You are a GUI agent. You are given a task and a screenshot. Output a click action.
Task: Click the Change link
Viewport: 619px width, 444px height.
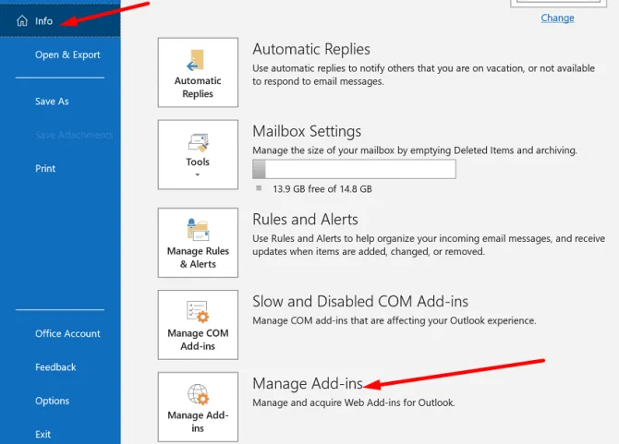pyautogui.click(x=557, y=18)
